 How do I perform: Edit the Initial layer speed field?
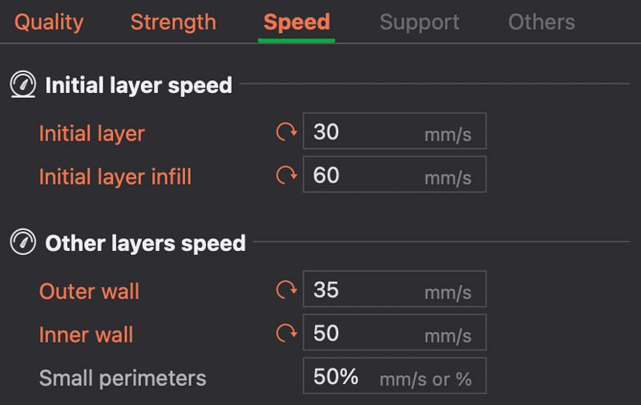(365, 132)
